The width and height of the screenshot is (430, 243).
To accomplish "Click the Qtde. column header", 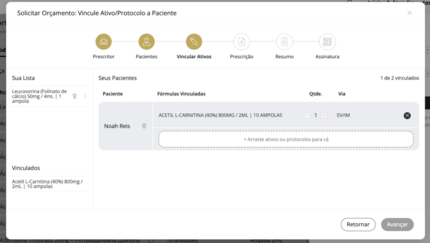I will tap(316, 94).
